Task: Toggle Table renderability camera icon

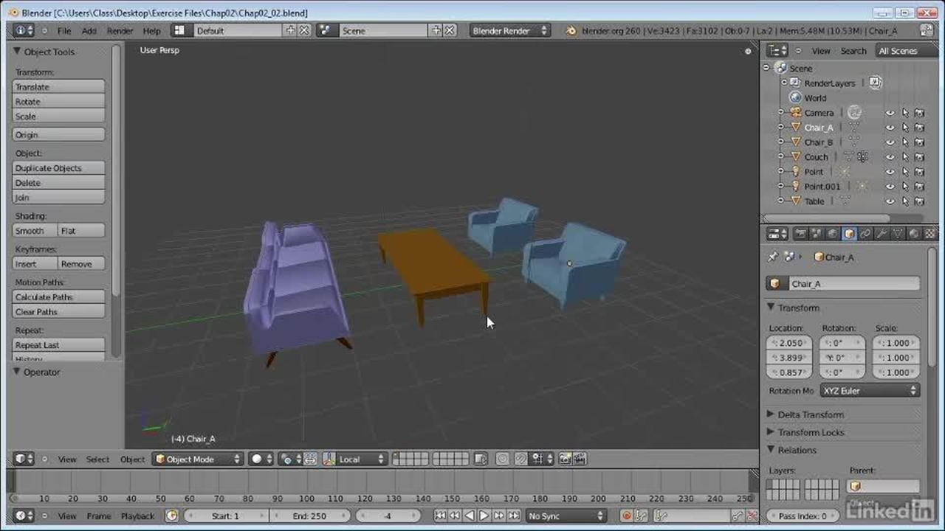Action: tap(920, 201)
